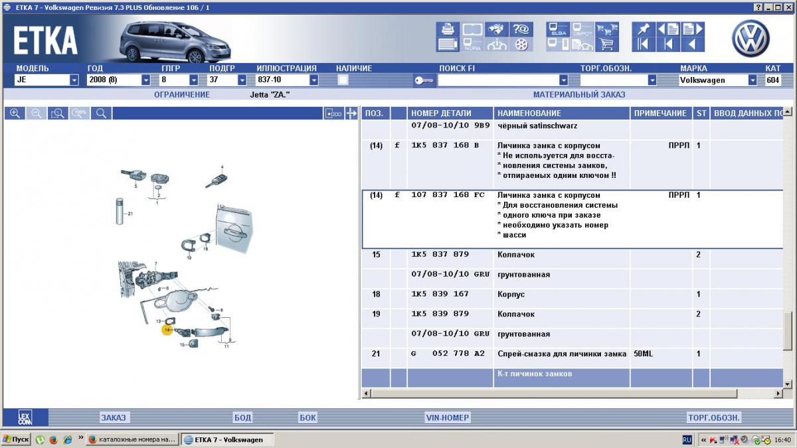Screen dimensions: 797x448
Task: Click the printer icon in the top toolbar
Action: tap(448, 29)
